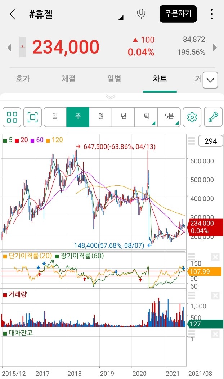Tap the current price 234,000
Viewport: 224px width, 379px height.
(66, 47)
